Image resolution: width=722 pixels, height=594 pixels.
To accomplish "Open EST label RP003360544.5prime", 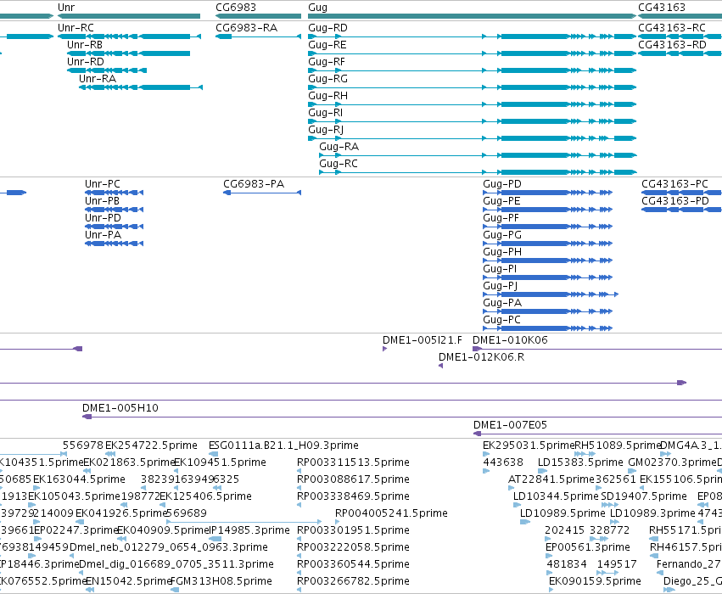I will [x=353, y=565].
